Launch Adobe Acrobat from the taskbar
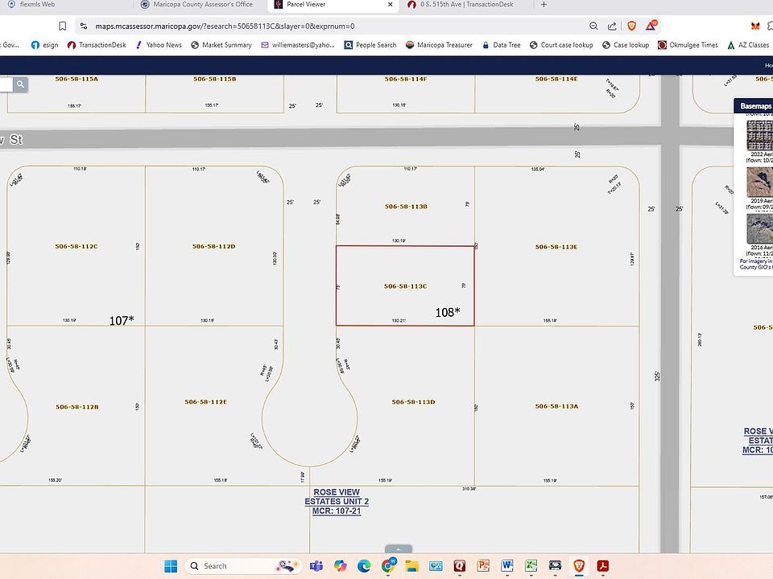 pos(601,566)
